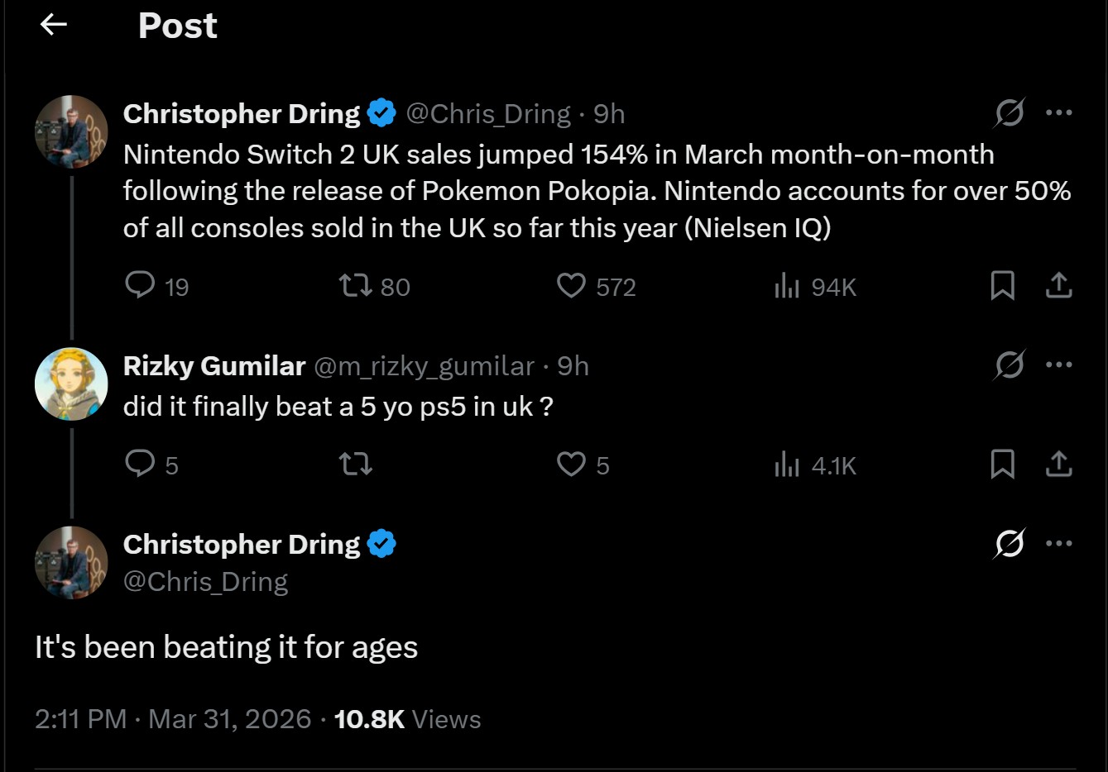Click the reply icon showing 5 replies

pyautogui.click(x=139, y=465)
